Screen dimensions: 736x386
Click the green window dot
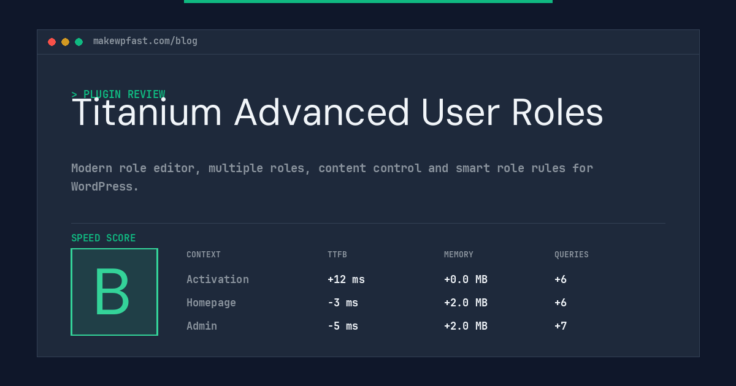[x=79, y=42]
